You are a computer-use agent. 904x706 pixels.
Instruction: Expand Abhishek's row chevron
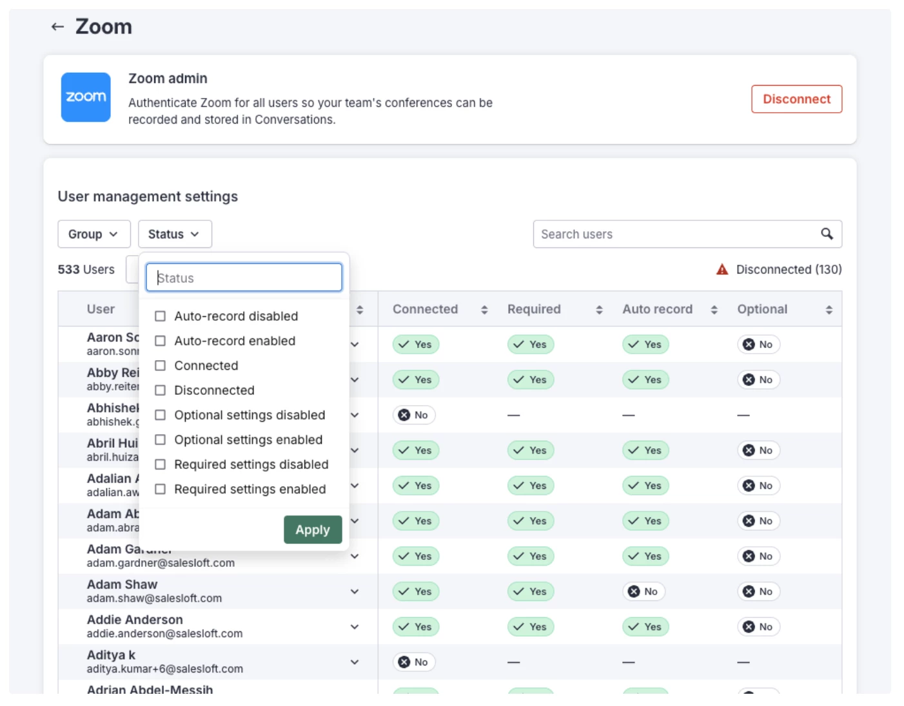(355, 415)
